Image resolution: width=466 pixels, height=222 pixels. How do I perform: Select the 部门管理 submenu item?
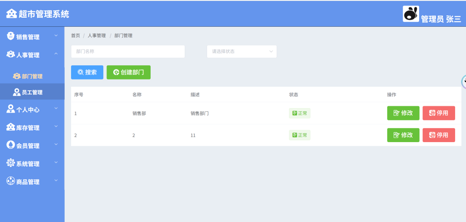point(32,76)
